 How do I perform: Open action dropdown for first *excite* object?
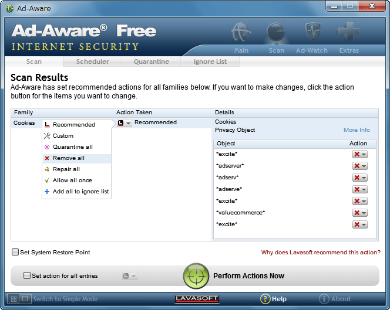coord(359,154)
